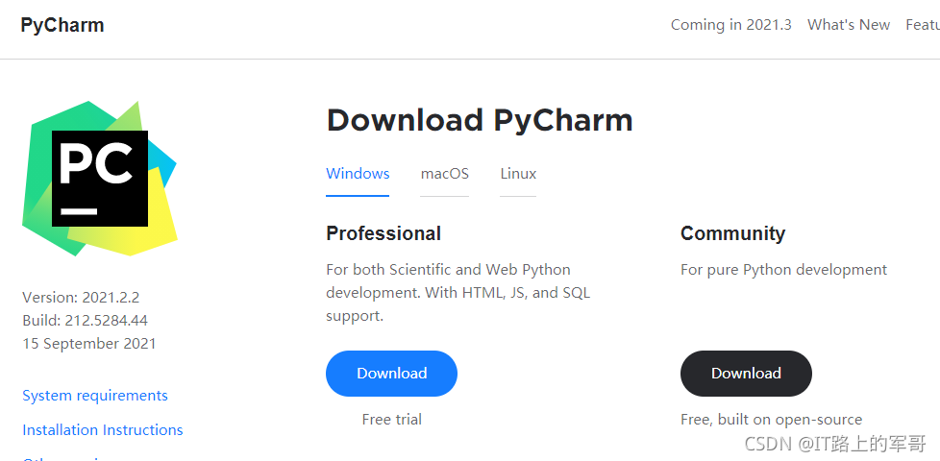The width and height of the screenshot is (940, 461).
Task: Click the Community edition heading
Action: (x=732, y=232)
